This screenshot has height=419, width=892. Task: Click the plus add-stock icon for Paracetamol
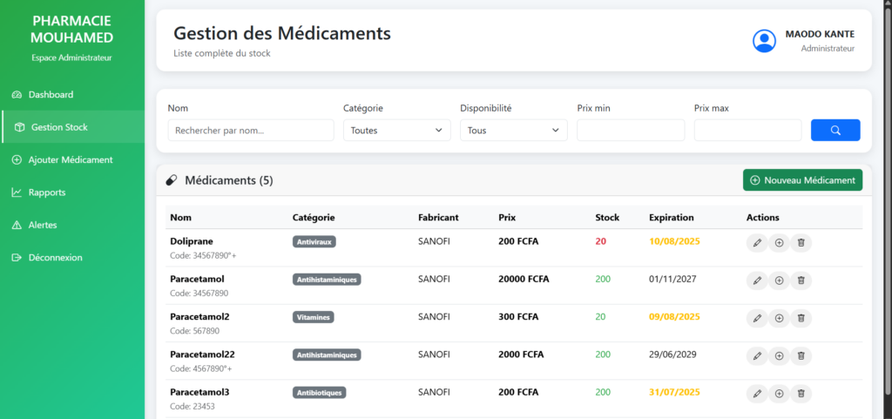[779, 280]
